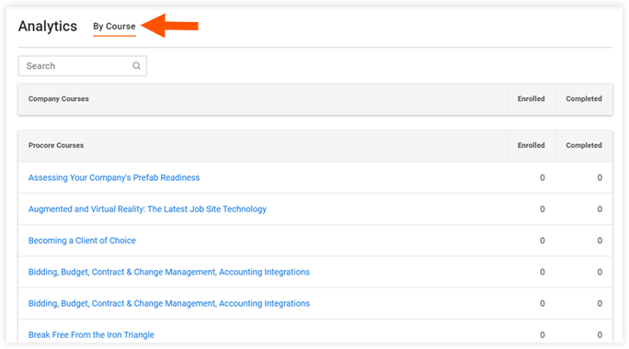Screen dimensions: 629x349
Task: Click enrolled count for Becoming a Client of Choice
Action: point(543,241)
